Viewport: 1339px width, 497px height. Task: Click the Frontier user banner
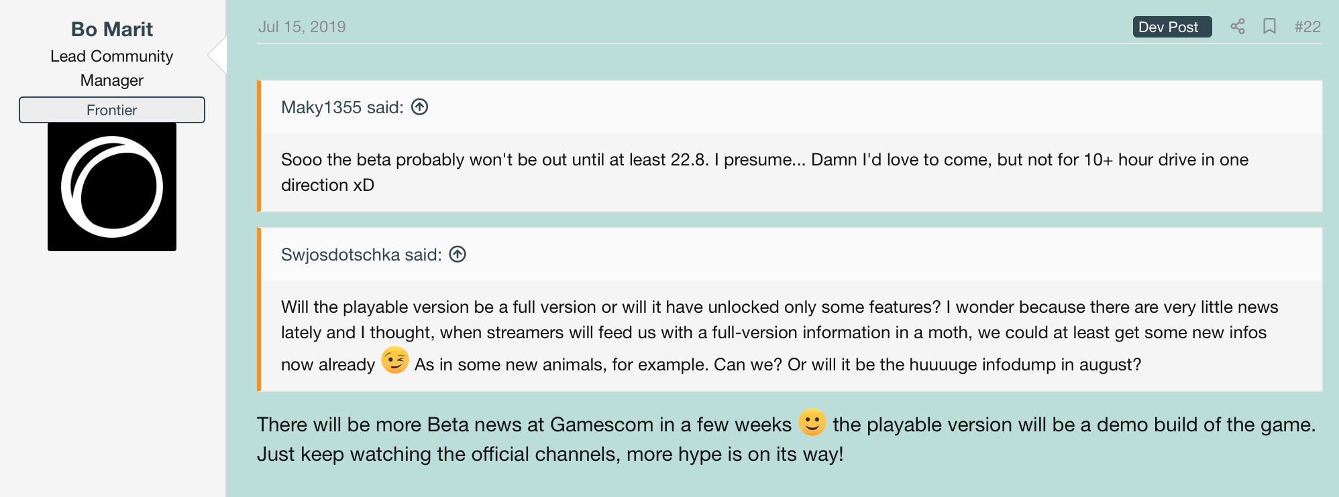112,110
